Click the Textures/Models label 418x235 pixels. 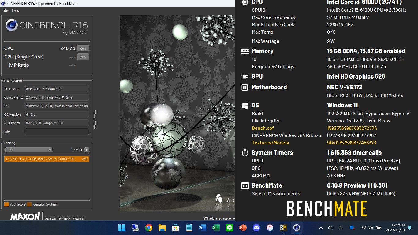pyautogui.click(x=270, y=143)
